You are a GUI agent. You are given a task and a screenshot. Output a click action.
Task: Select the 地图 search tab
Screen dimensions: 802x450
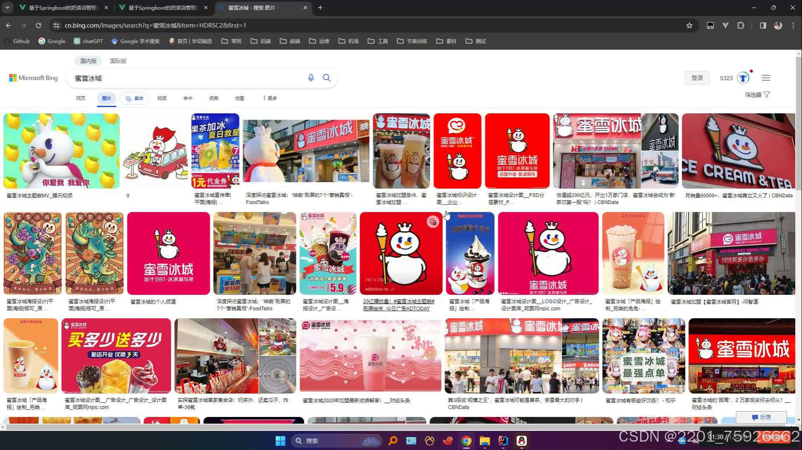click(x=240, y=98)
